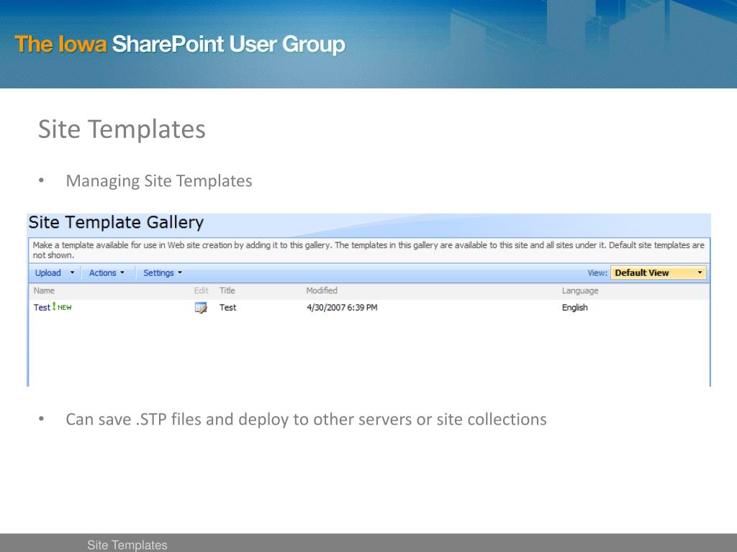
Task: Open the Default View selector
Action: coord(658,272)
